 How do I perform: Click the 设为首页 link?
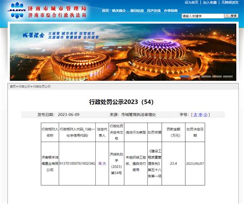(191, 3)
